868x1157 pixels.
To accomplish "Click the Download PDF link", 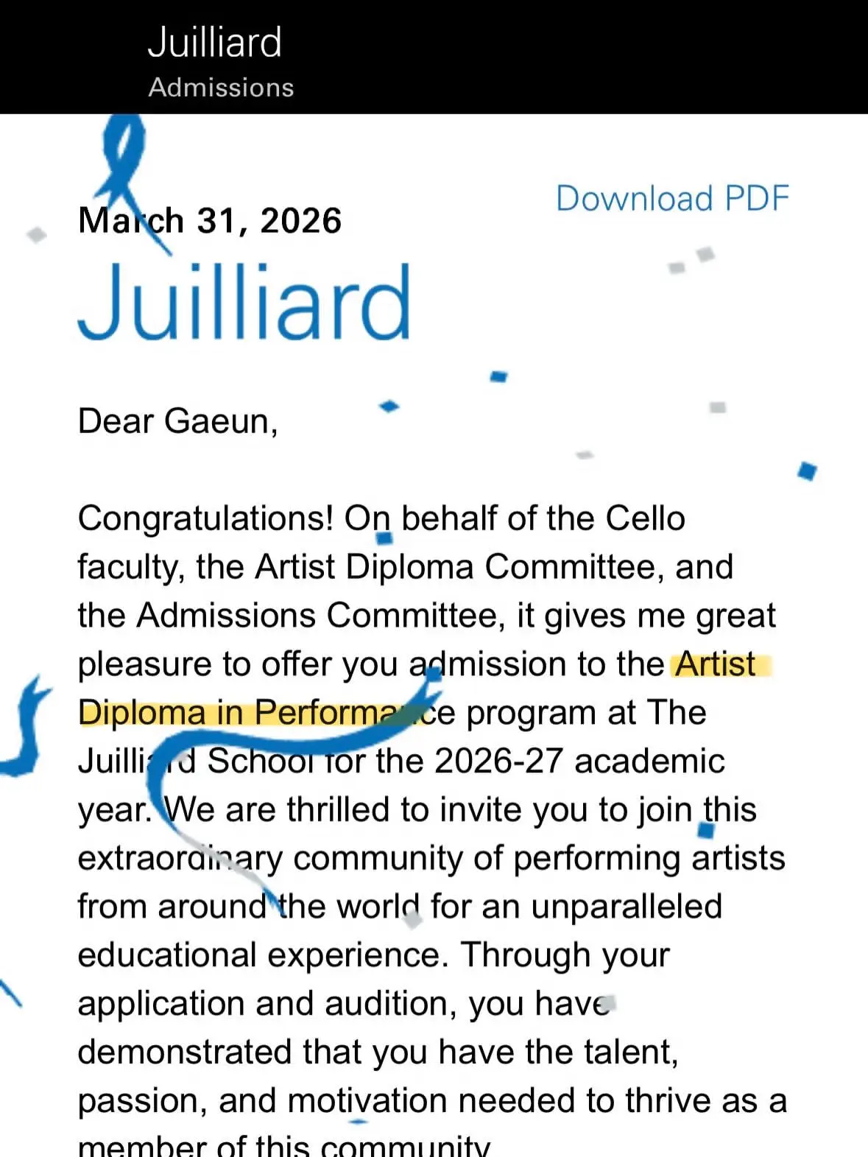I will 672,199.
